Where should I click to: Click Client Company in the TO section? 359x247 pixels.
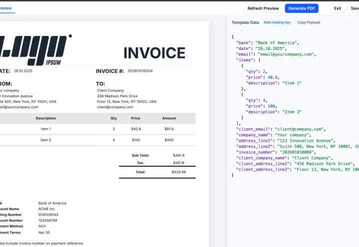point(110,90)
